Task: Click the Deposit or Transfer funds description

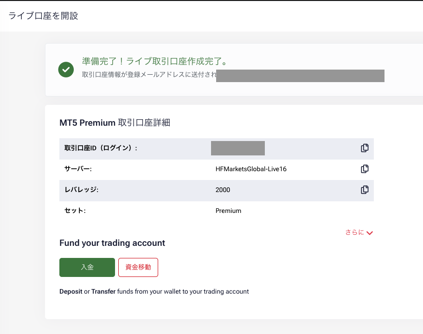Action: tap(154, 292)
